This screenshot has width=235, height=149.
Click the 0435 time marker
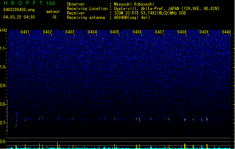click(115, 32)
